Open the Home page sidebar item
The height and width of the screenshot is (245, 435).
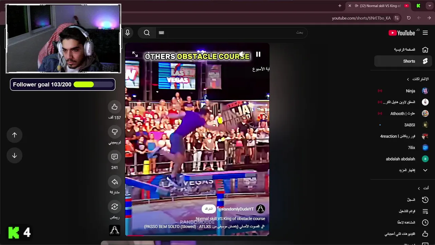click(x=403, y=50)
